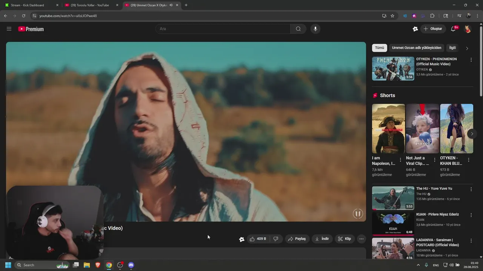Open options for OTYKEN - PHENOMENON video
Viewport: 483px width, 271px height.
pyautogui.click(x=471, y=60)
